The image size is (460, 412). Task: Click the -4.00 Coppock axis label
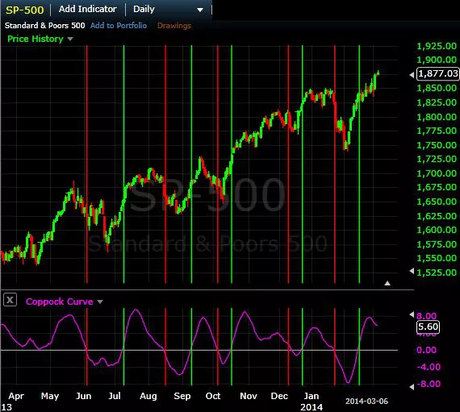point(429,367)
